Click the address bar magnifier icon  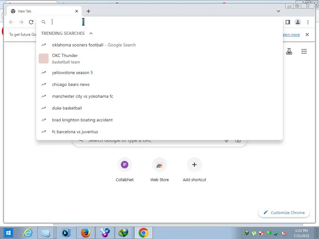[44, 22]
